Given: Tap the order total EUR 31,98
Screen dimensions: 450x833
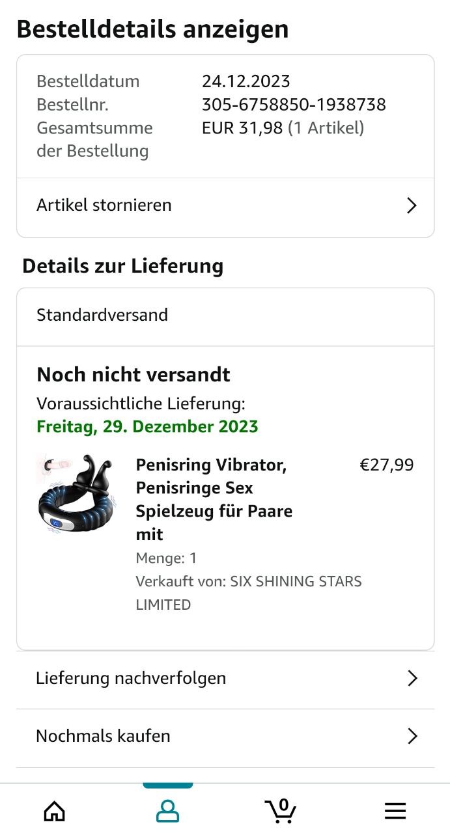Looking at the screenshot, I should 242,128.
